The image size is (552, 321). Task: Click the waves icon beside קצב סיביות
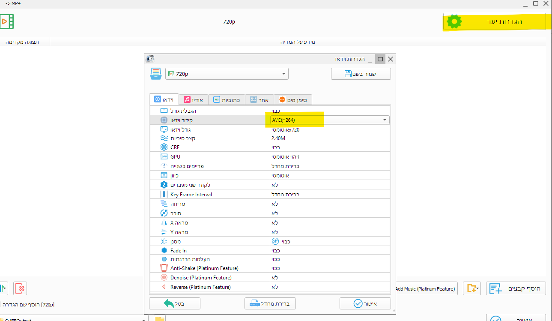point(164,138)
